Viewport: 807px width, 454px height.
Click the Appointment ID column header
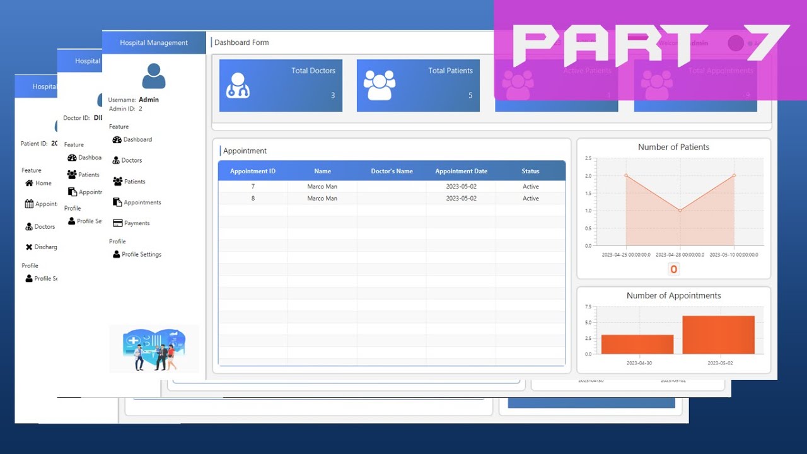(x=253, y=171)
